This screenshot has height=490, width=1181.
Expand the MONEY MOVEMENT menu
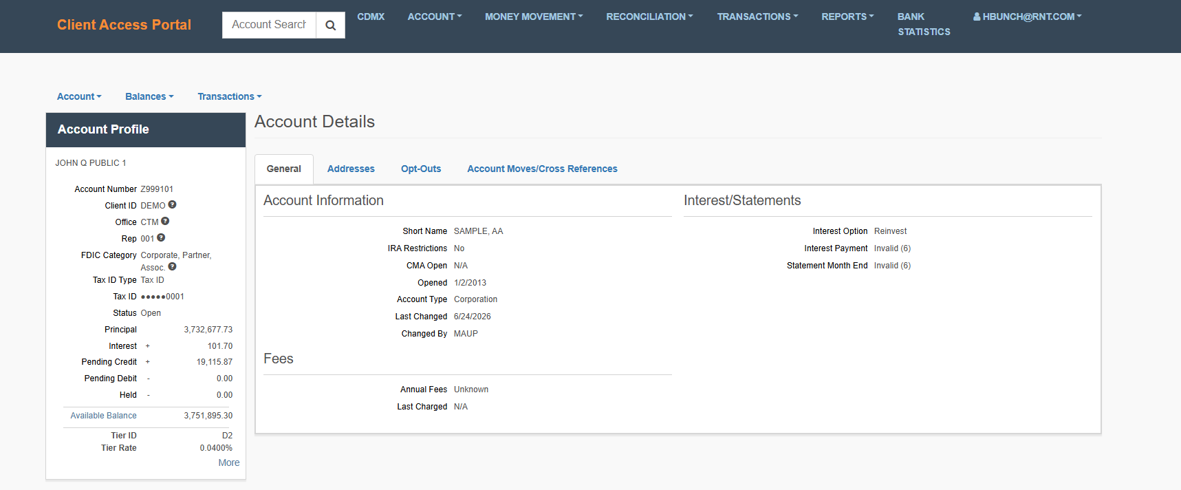(x=534, y=17)
